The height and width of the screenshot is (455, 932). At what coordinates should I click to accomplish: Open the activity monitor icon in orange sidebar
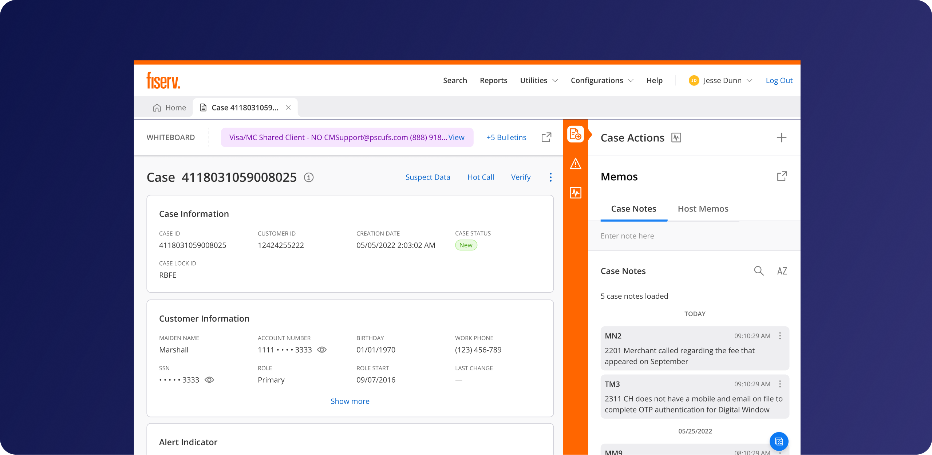(575, 193)
